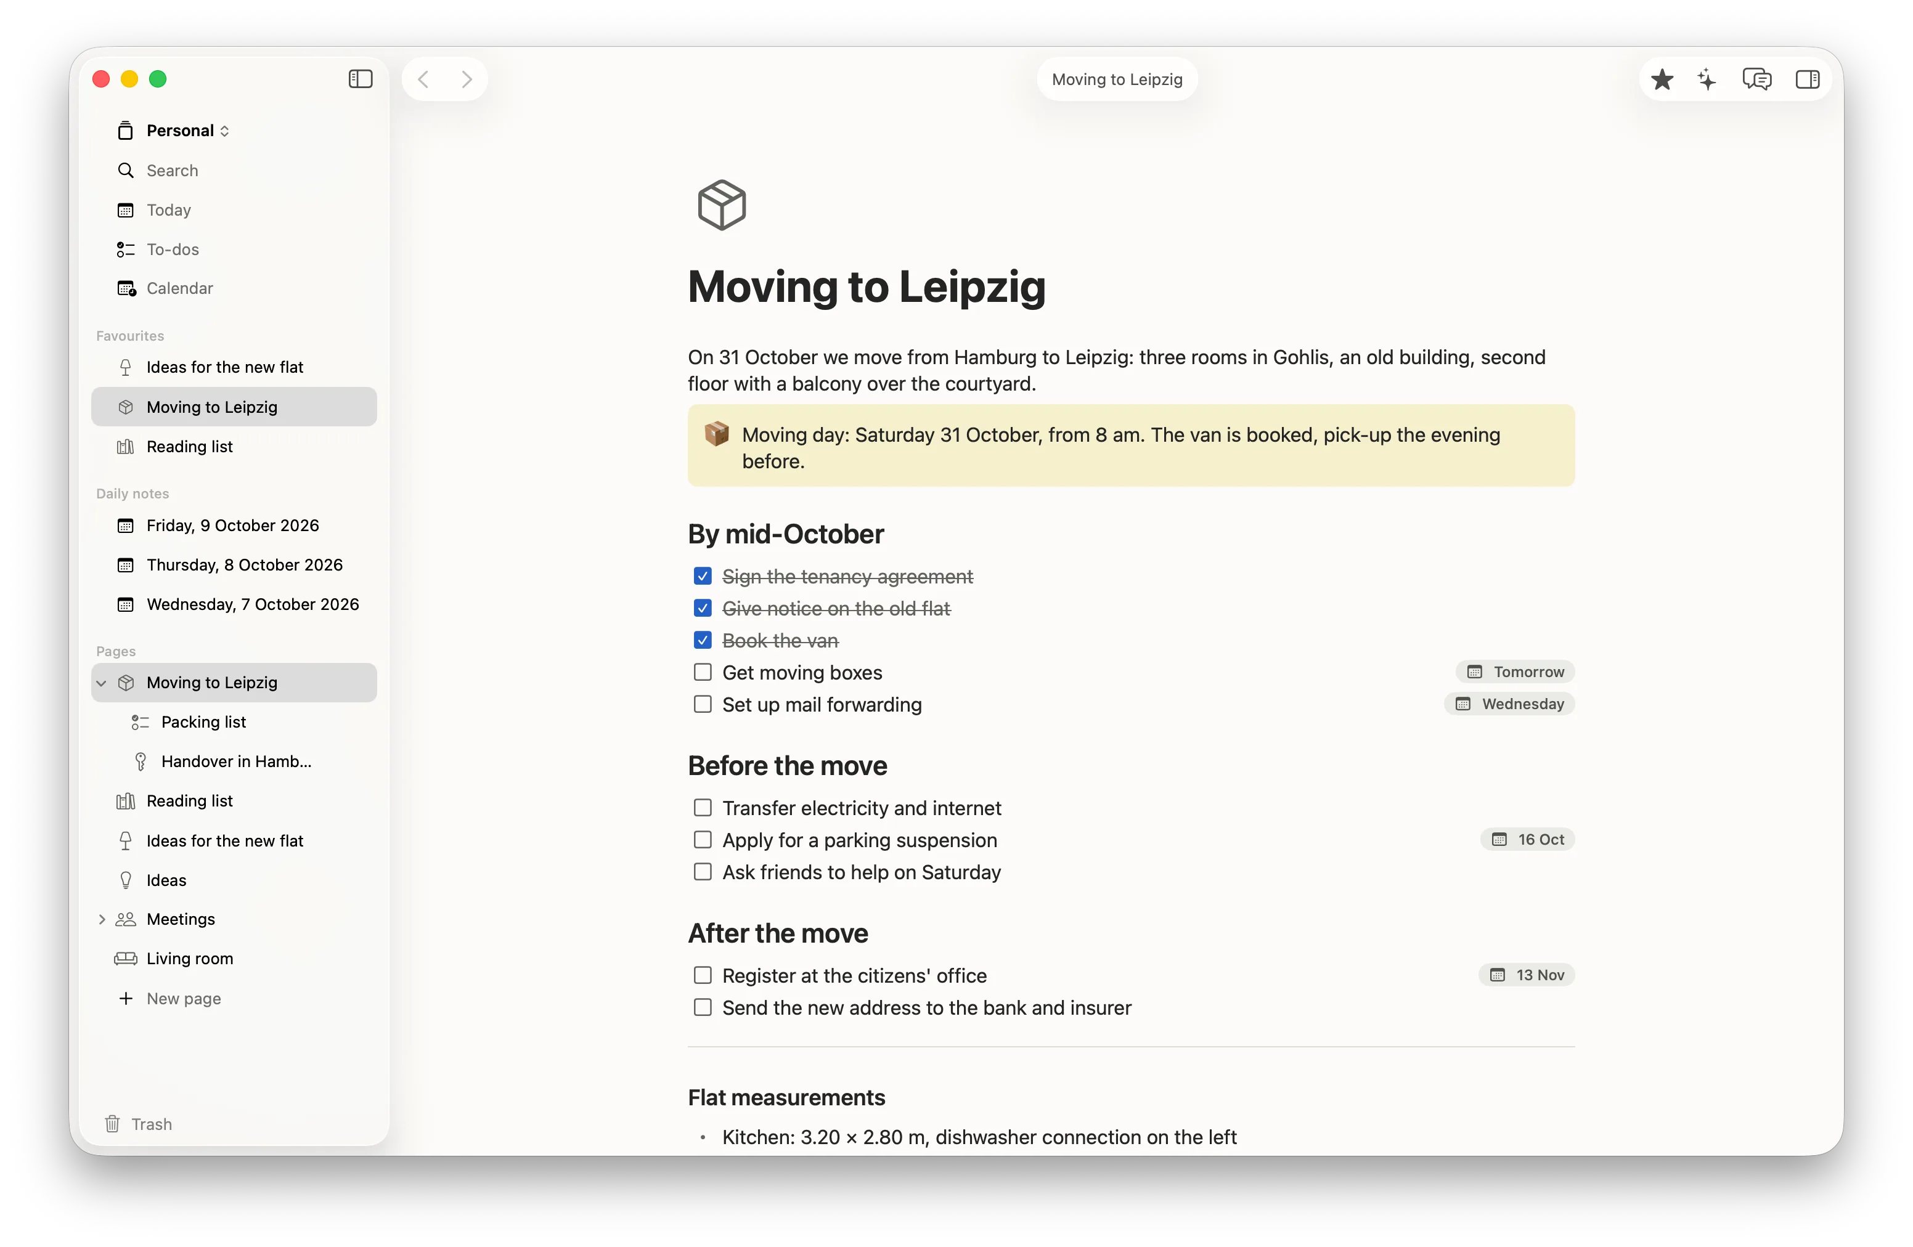Uncheck Sign the tenancy agreement
The width and height of the screenshot is (1913, 1247).
coord(703,576)
